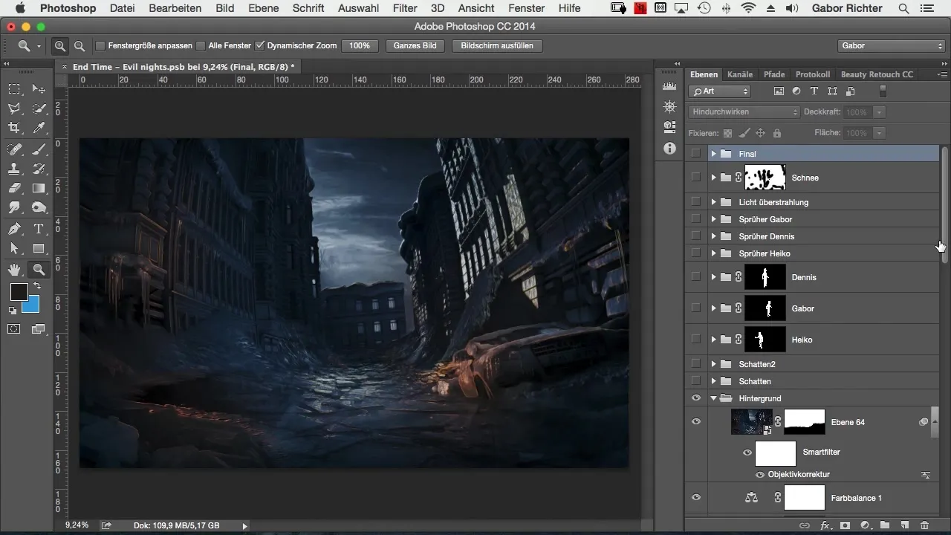Expand the Final group triangle
The width and height of the screenshot is (951, 535).
[713, 154]
